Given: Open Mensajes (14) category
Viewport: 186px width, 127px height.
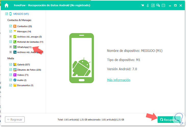Looking at the screenshot, I should (x=24, y=31).
